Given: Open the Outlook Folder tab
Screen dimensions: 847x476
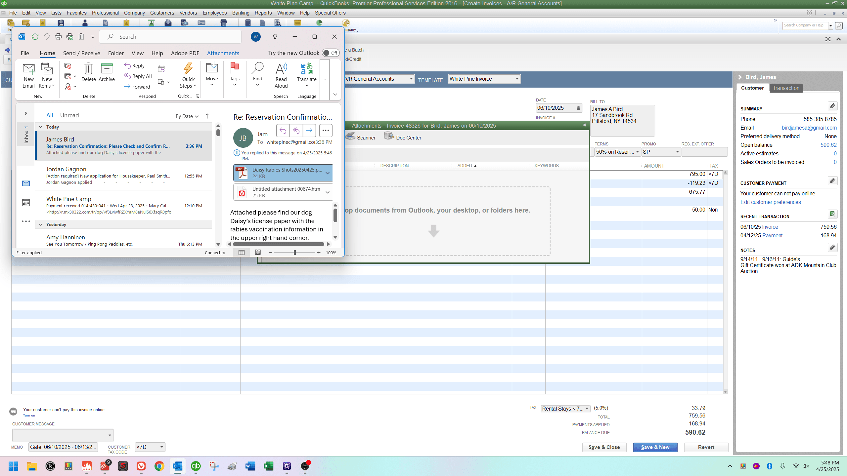Looking at the screenshot, I should [116, 53].
